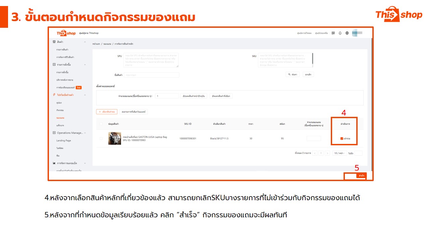Focus the ชื่อสินค้า input field
Screen dimensions: 429x241
(151, 75)
